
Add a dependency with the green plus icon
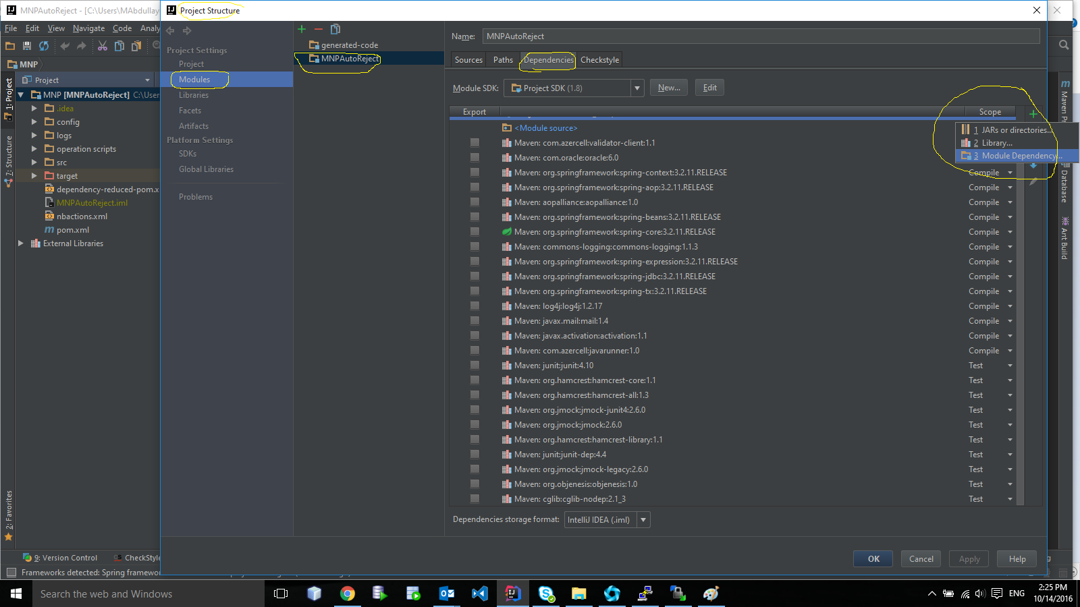coord(1033,113)
